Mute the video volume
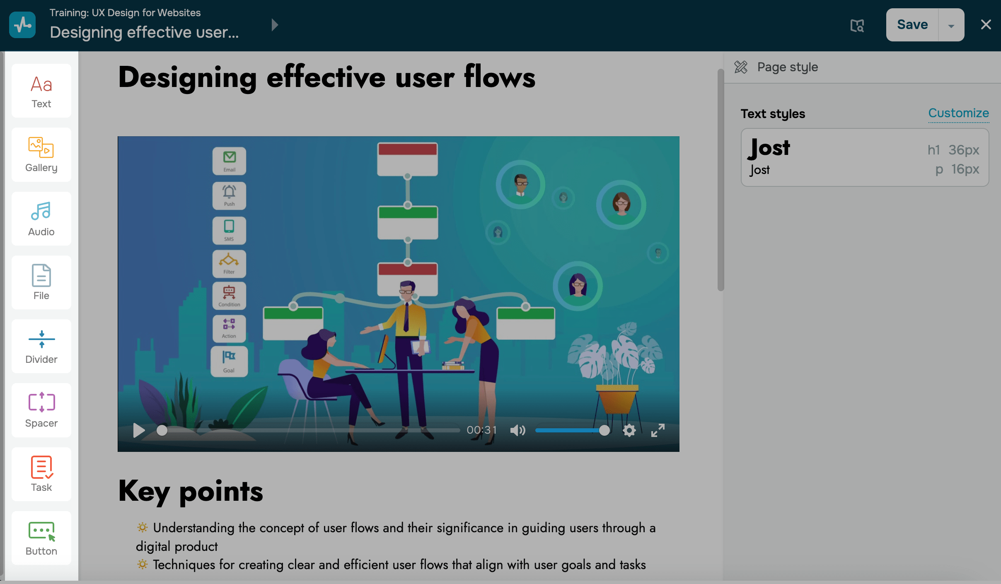 (517, 430)
